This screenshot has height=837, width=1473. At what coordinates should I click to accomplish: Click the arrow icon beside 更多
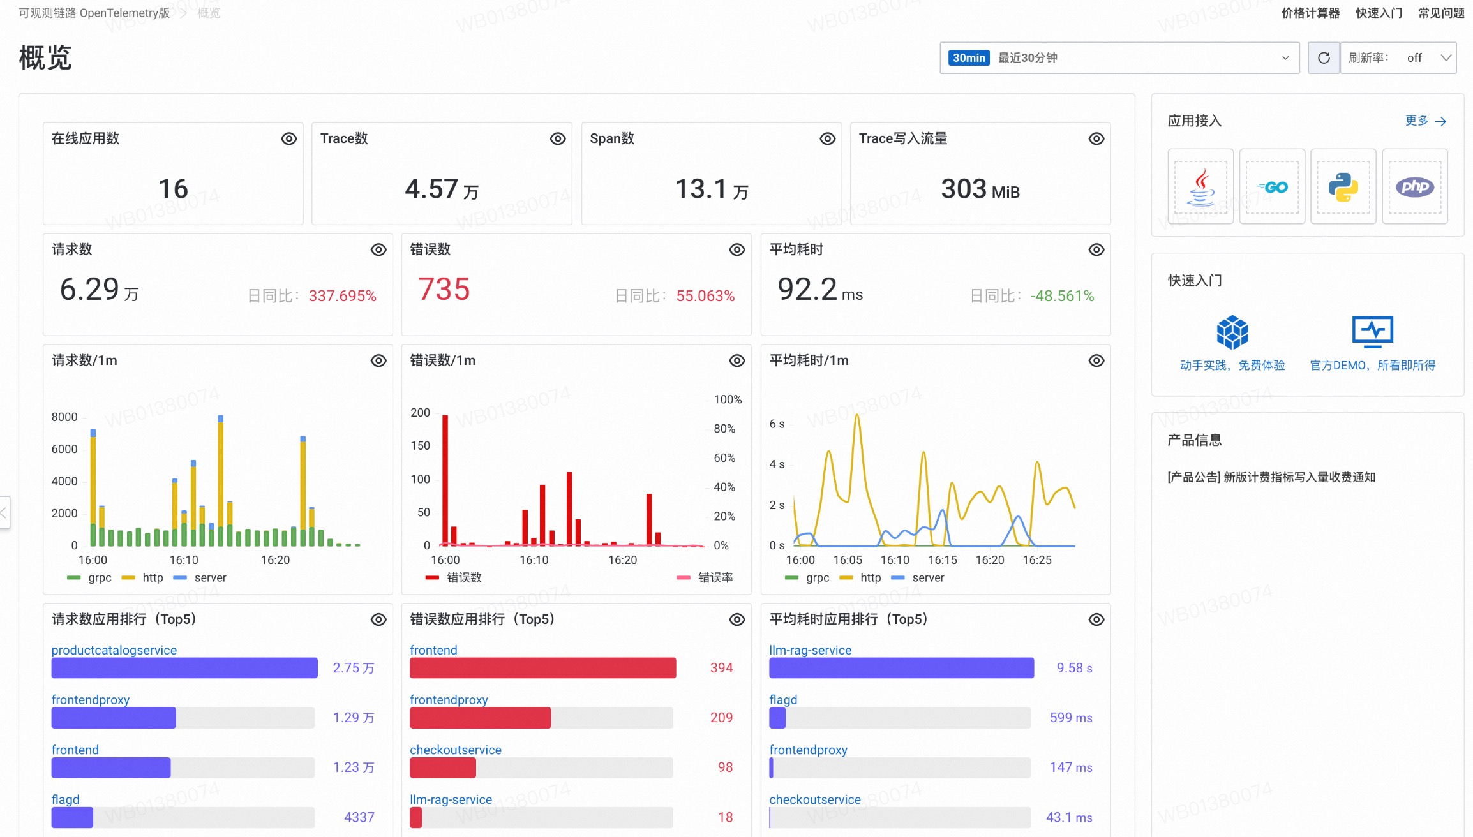point(1440,121)
